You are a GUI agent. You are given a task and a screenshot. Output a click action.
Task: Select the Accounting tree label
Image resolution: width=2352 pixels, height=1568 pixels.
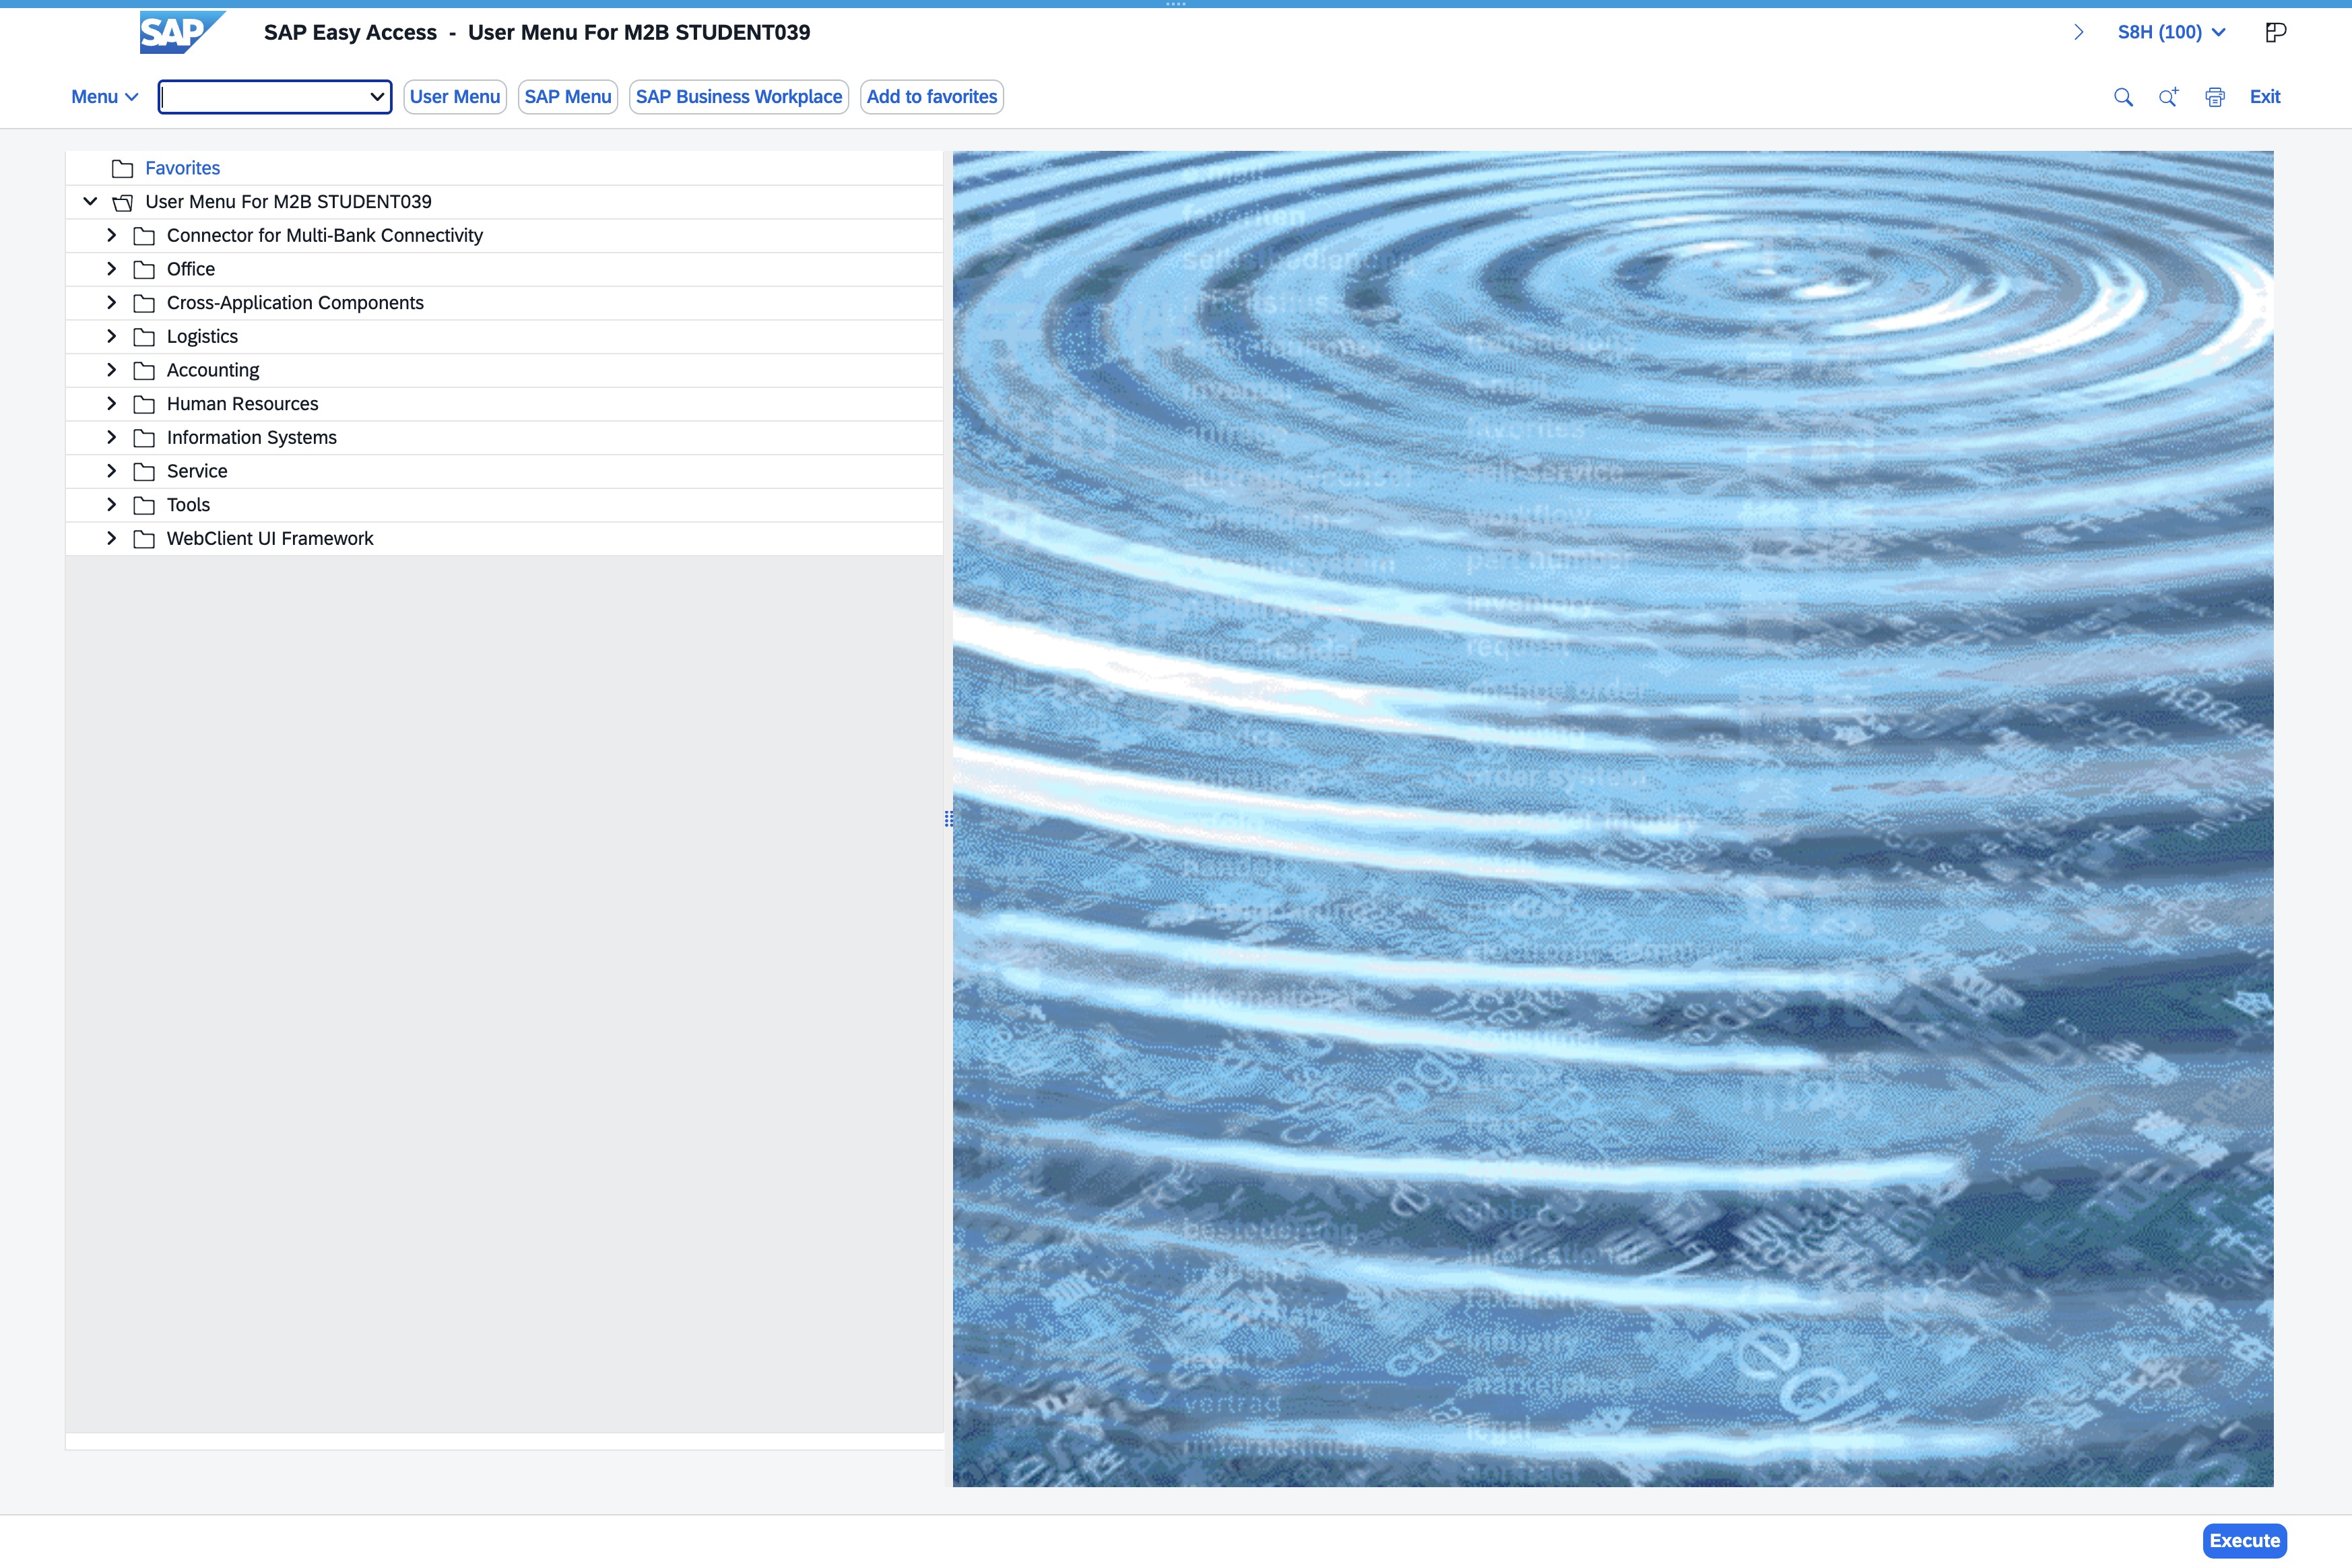(x=213, y=370)
